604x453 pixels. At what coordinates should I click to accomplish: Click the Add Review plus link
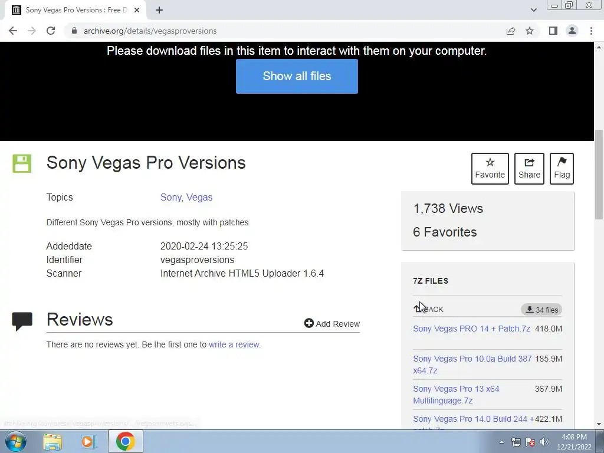click(x=332, y=324)
